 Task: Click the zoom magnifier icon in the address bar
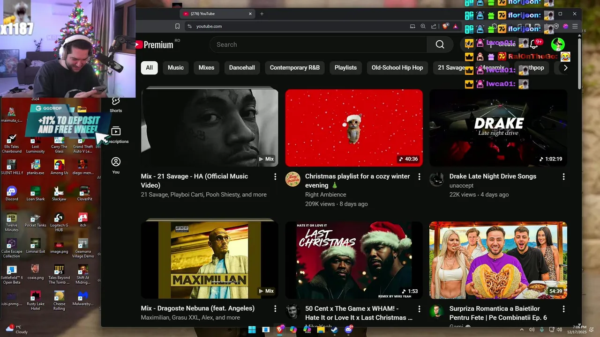423,26
